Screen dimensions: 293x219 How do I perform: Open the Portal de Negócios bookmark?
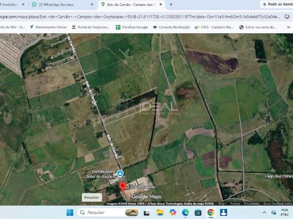(x=91, y=27)
